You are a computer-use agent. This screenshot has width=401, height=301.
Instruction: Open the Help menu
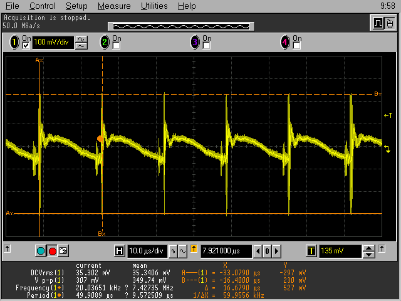tap(187, 6)
